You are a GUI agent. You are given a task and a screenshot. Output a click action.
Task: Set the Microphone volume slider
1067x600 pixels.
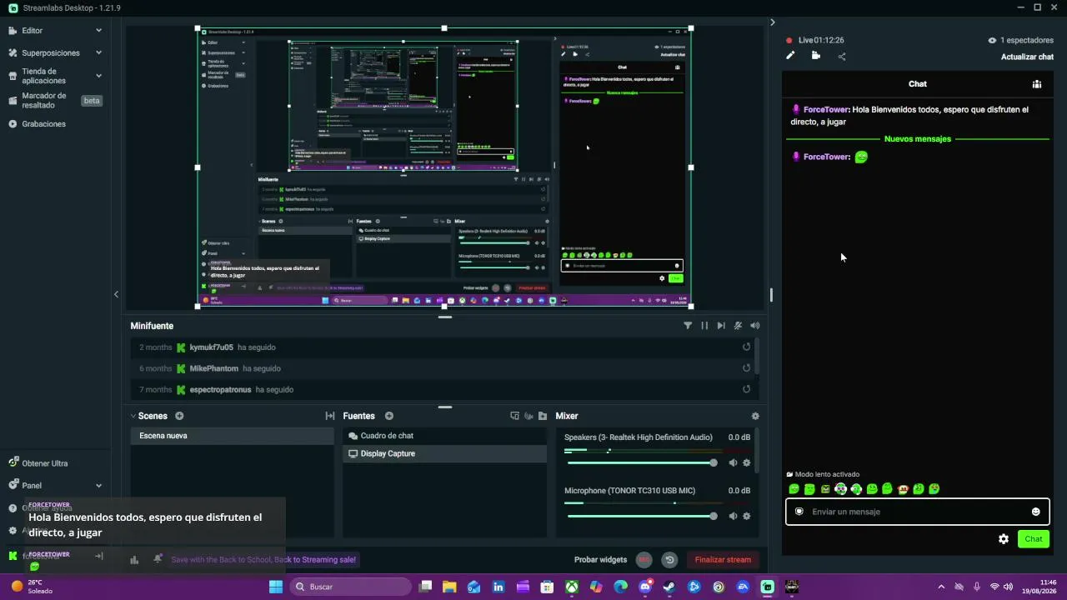click(x=641, y=516)
